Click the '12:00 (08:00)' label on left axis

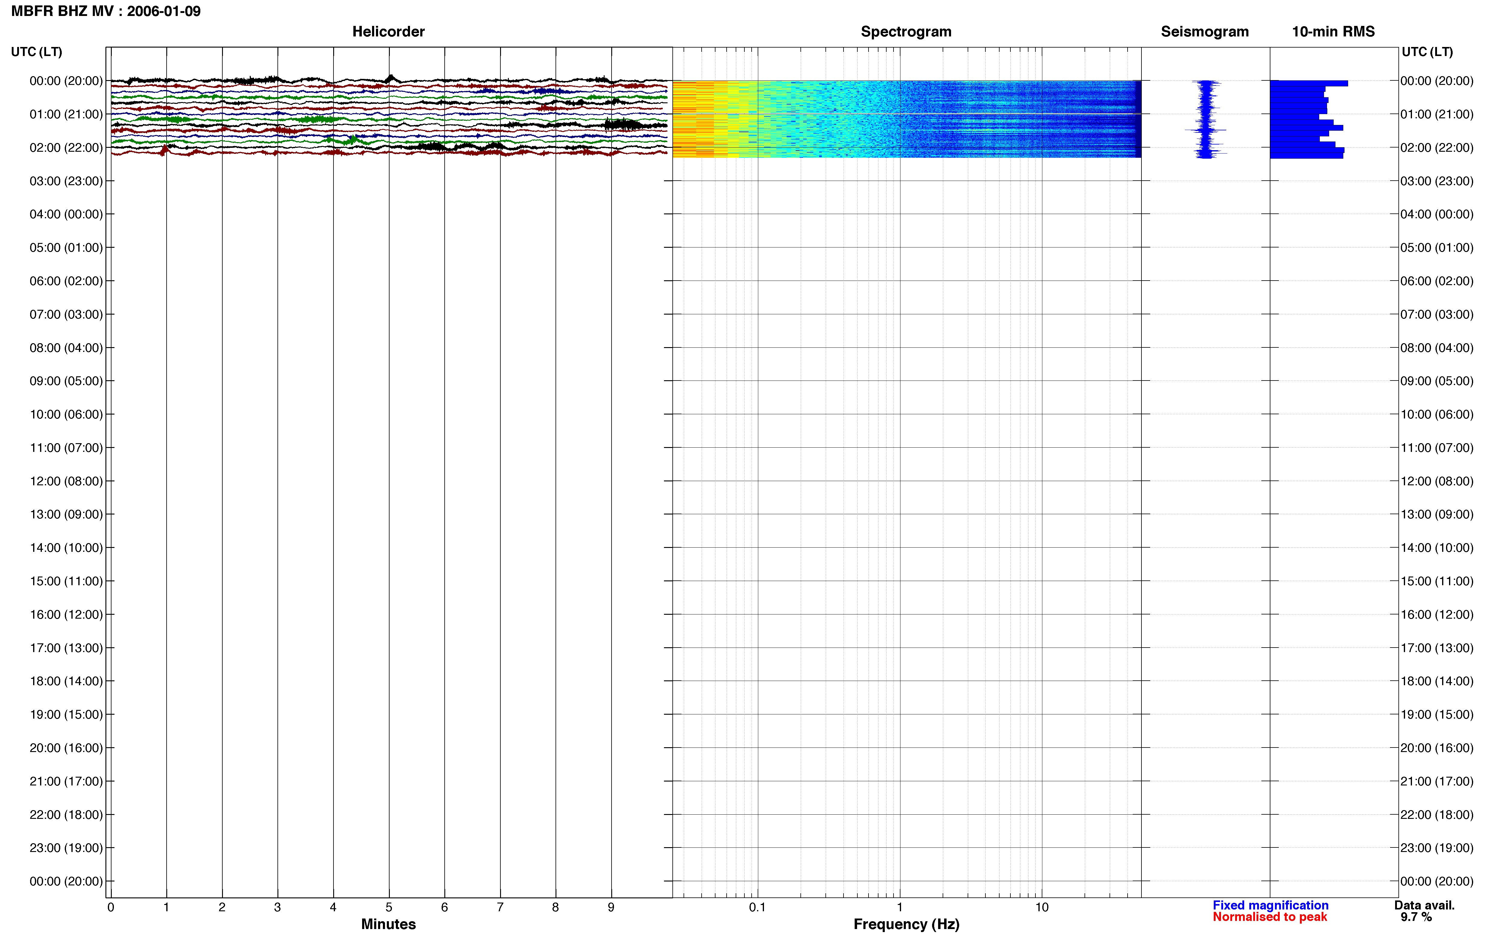pyautogui.click(x=66, y=481)
